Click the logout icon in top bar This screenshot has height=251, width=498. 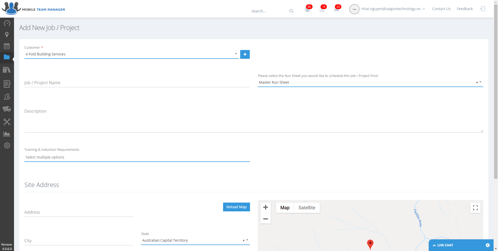[482, 9]
